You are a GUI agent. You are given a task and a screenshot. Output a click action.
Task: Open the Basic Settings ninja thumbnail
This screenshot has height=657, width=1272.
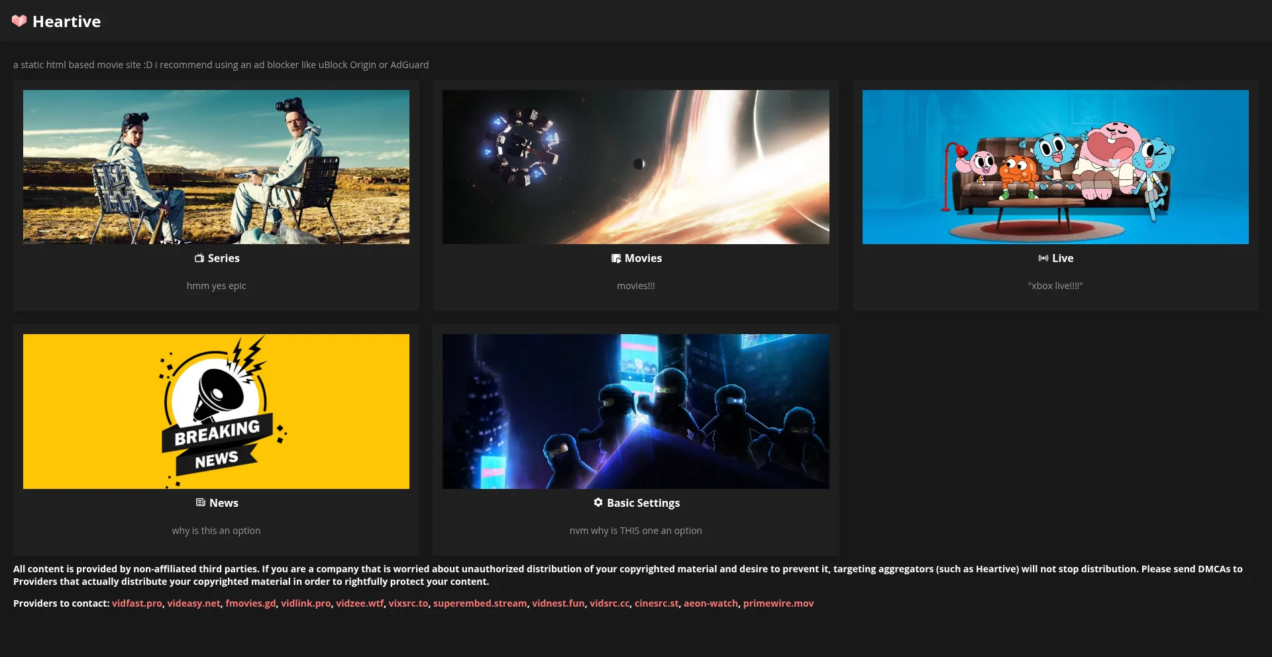click(636, 412)
